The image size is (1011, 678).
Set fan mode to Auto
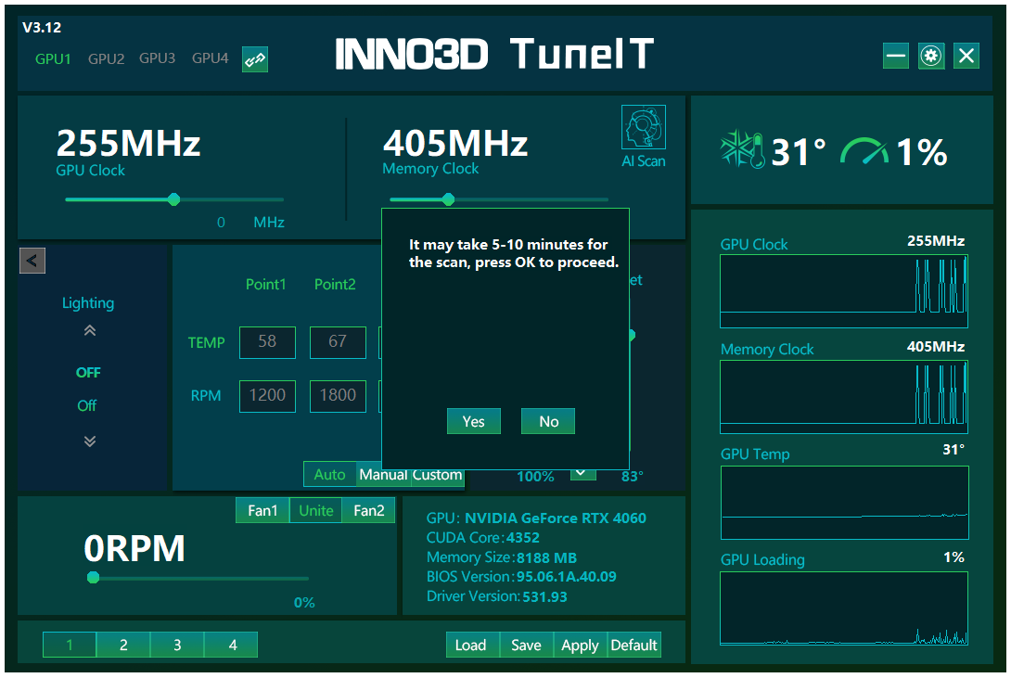(x=330, y=475)
